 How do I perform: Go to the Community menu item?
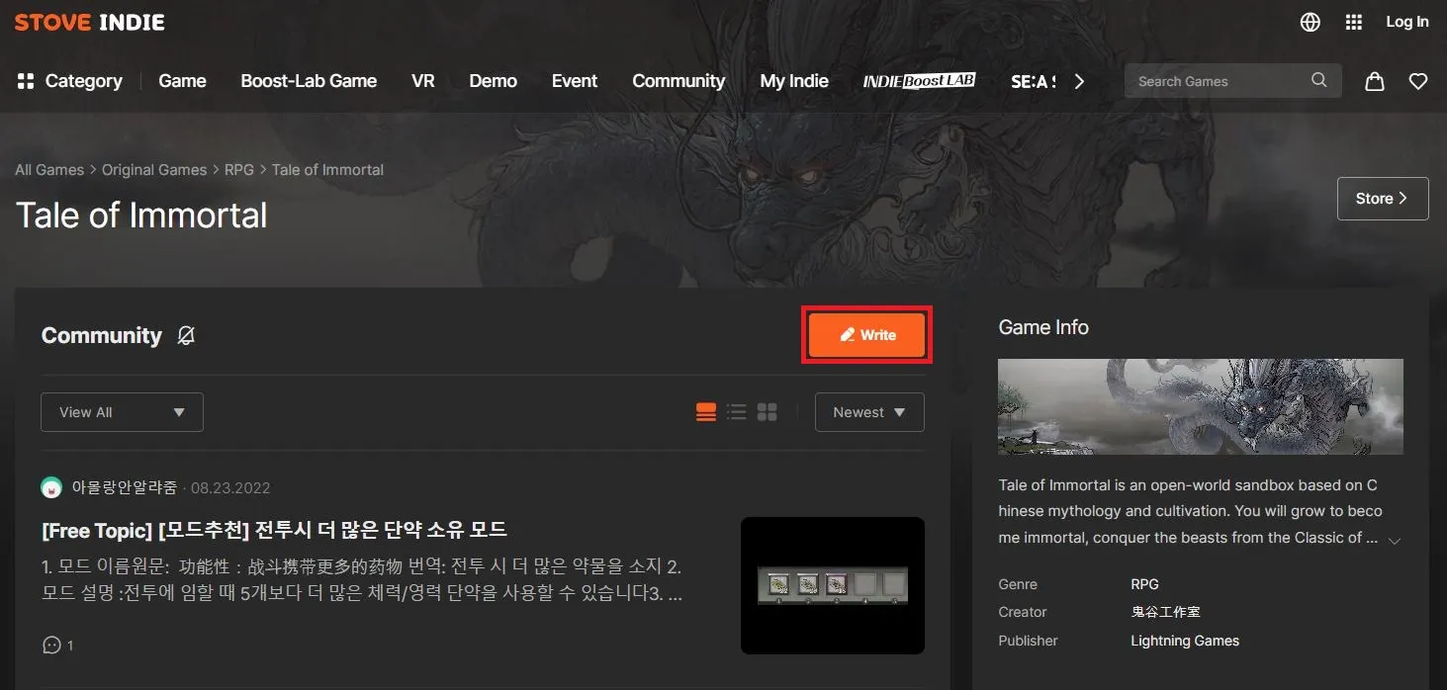[x=678, y=81]
